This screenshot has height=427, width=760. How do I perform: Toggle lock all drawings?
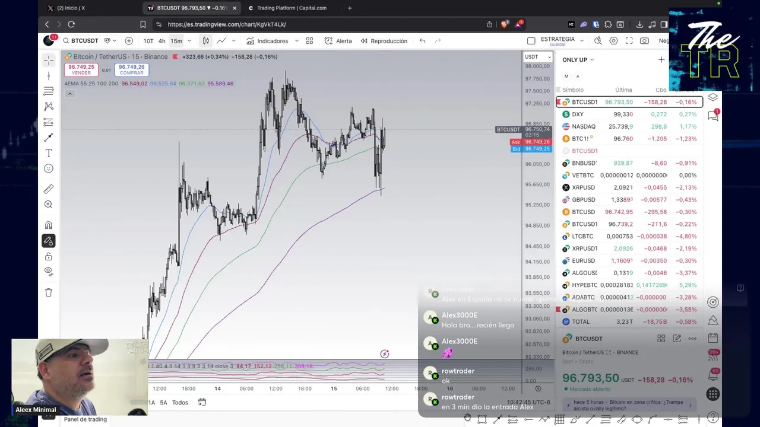pyautogui.click(x=49, y=256)
